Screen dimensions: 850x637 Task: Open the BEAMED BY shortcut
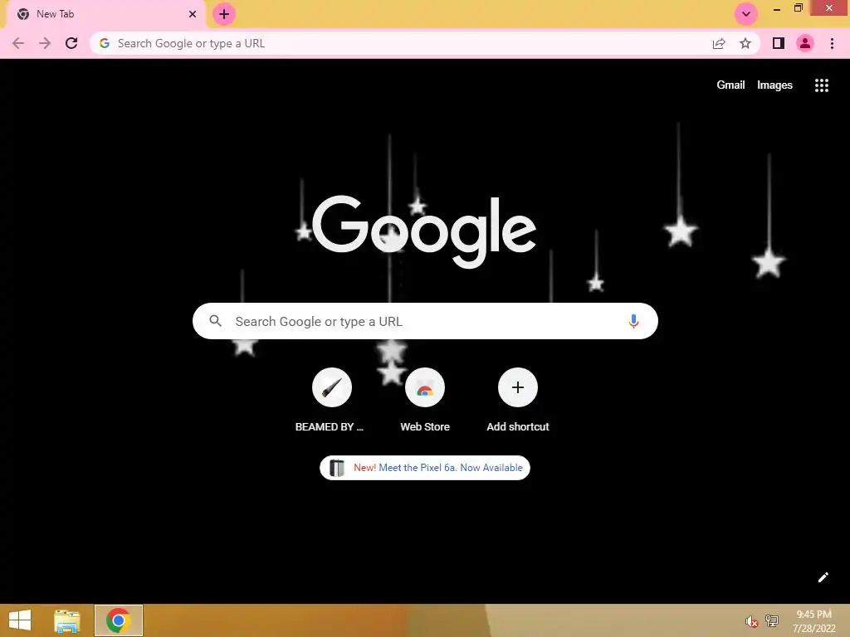331,401
